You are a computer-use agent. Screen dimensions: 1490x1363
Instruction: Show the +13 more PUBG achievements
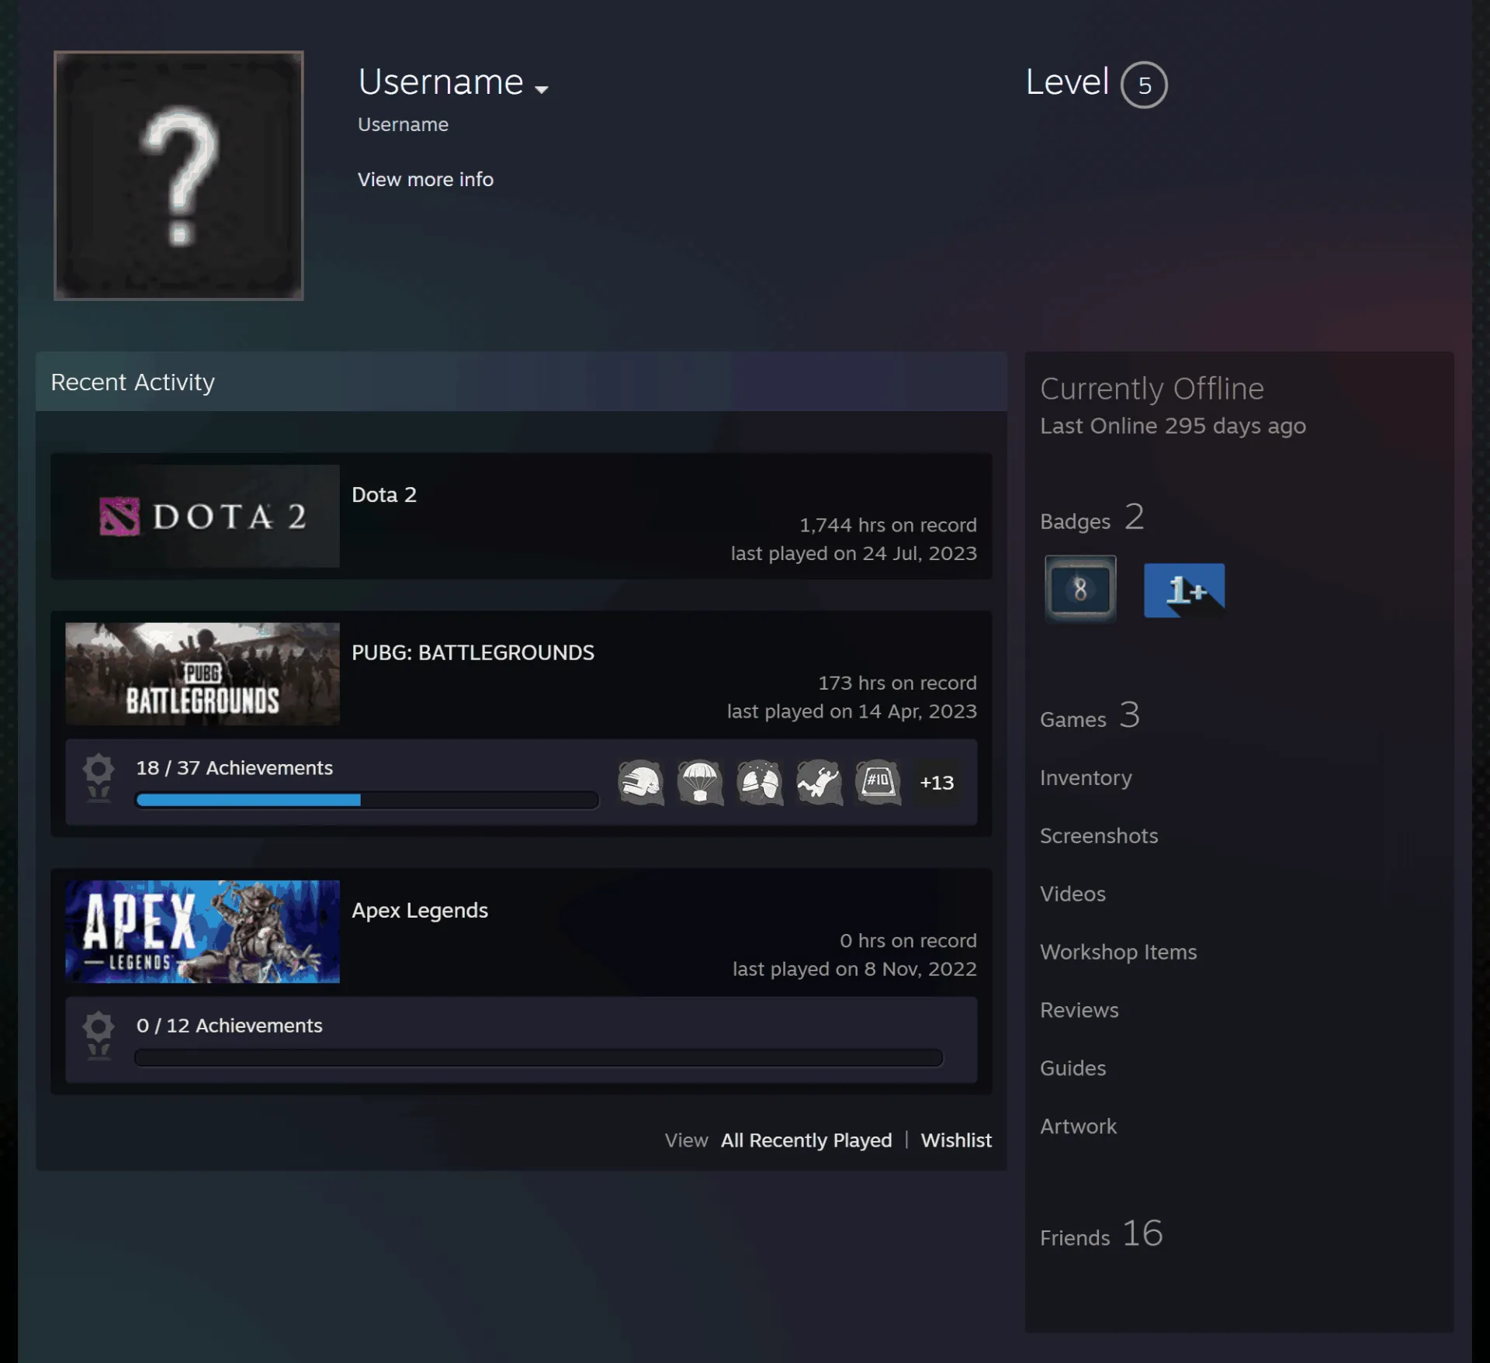point(937,783)
